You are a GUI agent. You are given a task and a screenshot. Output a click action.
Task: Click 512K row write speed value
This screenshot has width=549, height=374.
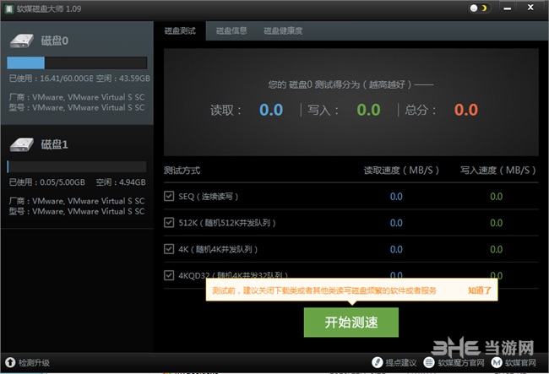pos(496,223)
